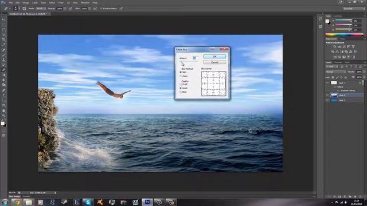Open layer Opacity dropdown in Layers panel

364,72
